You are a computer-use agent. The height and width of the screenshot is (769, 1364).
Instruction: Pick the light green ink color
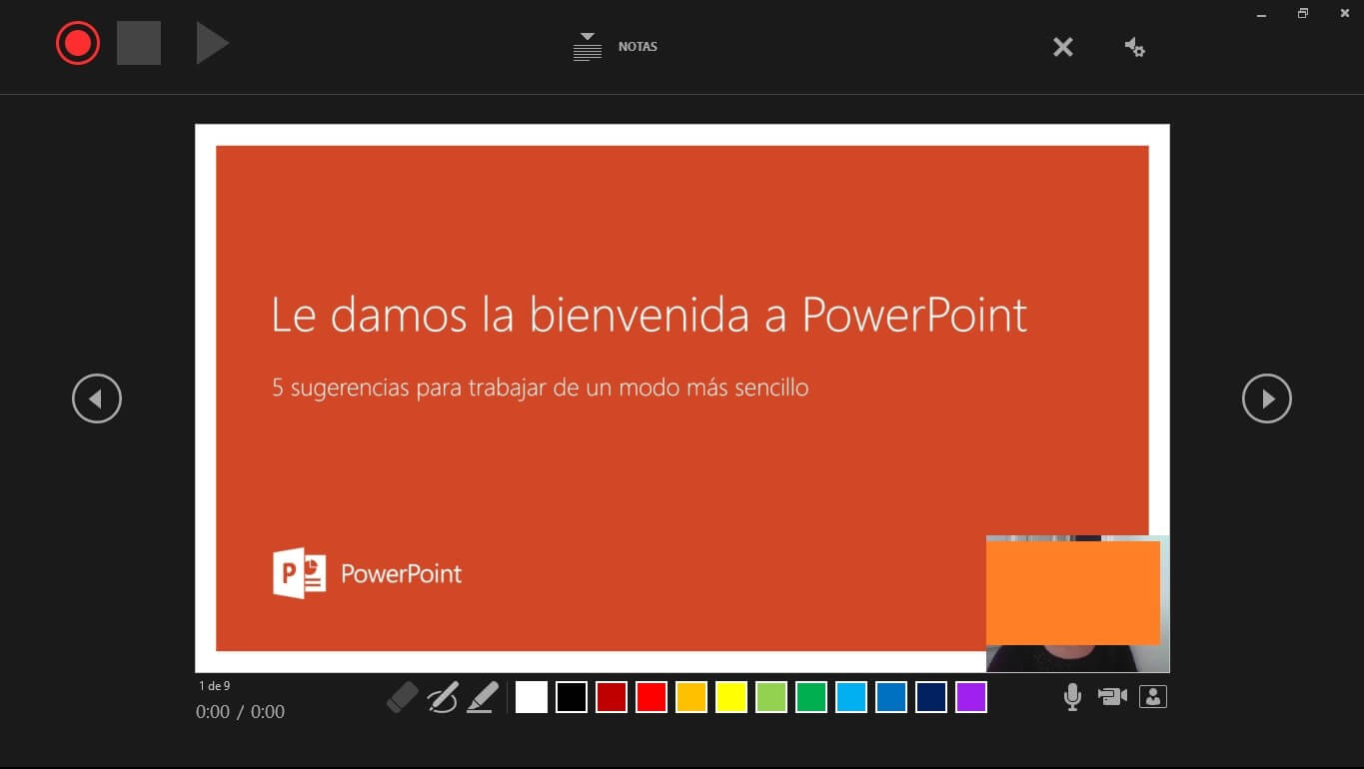coord(771,697)
